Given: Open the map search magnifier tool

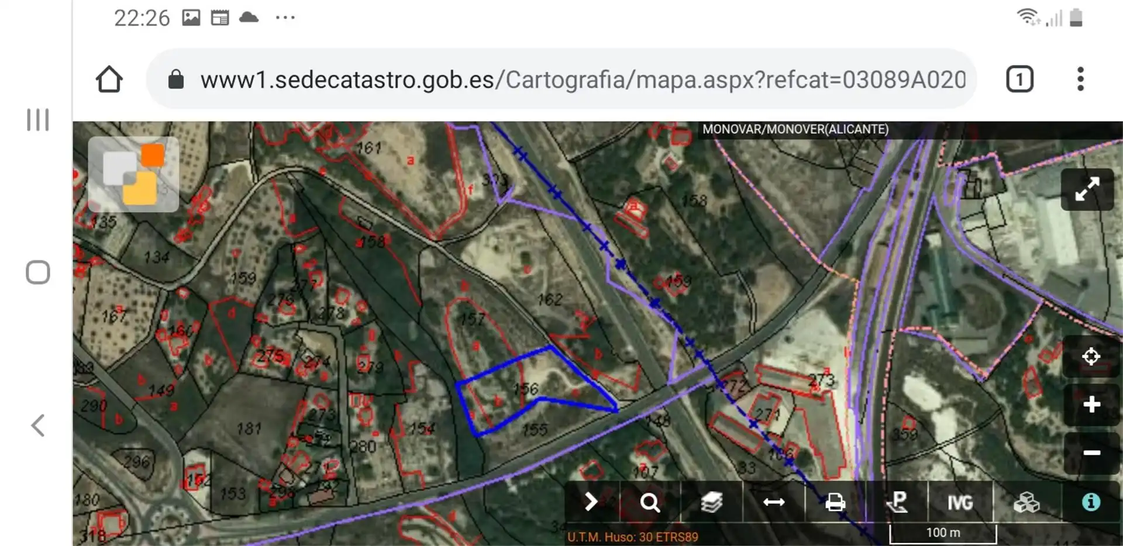Looking at the screenshot, I should [650, 502].
